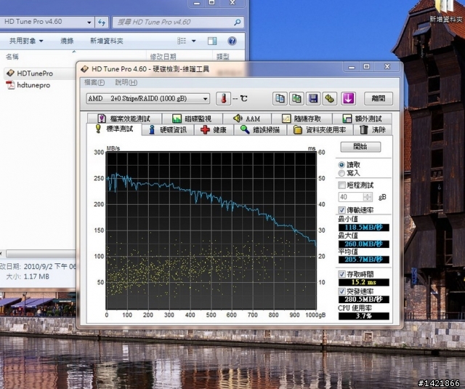Open the 檔案(F) menu
465x389 pixels.
coord(94,82)
